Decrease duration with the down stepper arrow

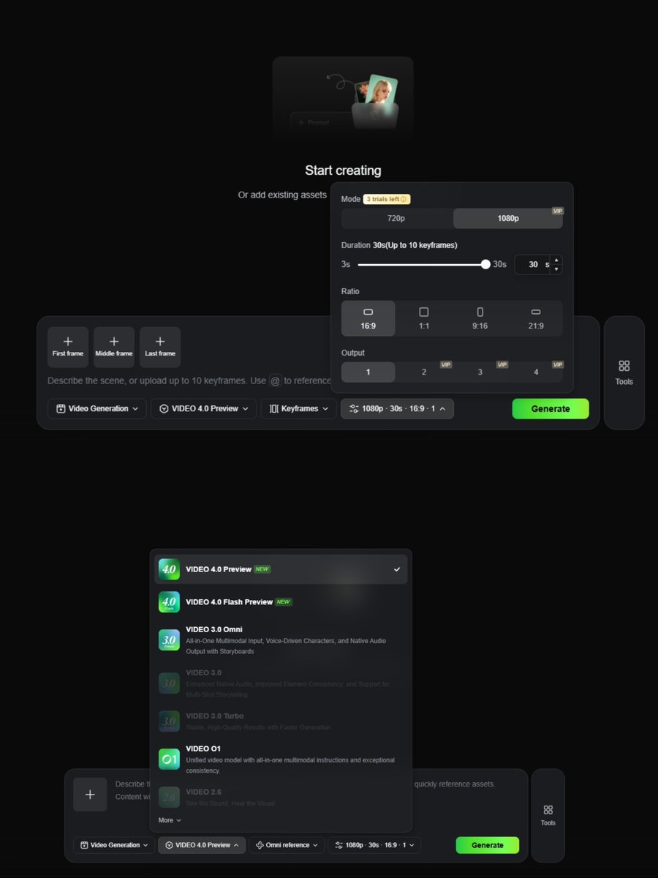[556, 269]
